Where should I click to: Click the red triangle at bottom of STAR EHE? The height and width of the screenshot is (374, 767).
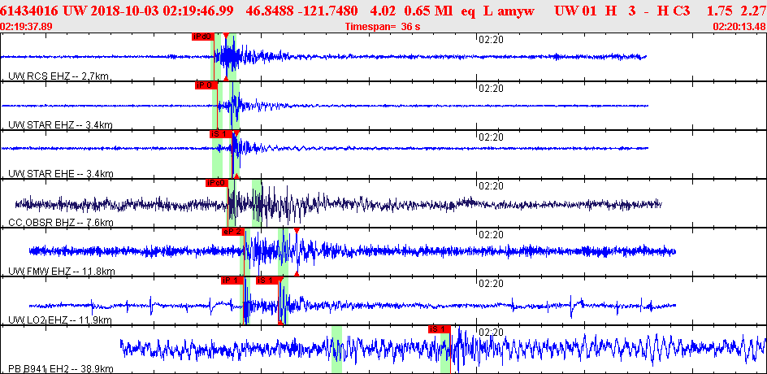236,176
